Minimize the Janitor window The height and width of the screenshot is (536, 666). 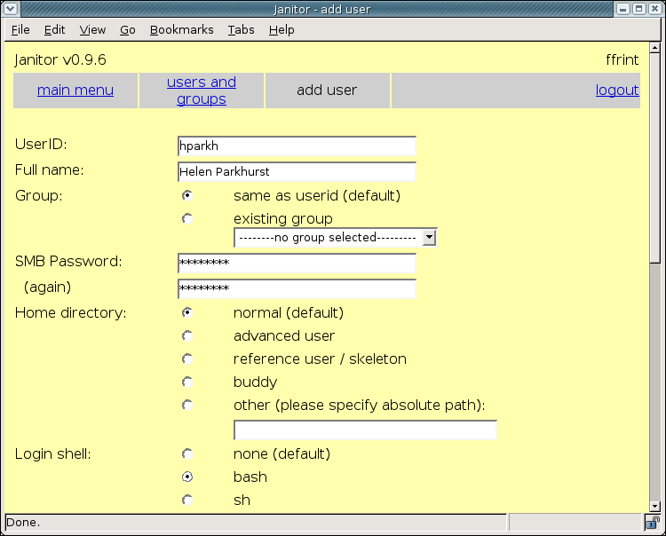pos(622,9)
